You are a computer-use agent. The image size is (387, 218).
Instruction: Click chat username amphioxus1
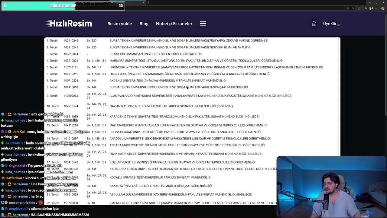(x=18, y=209)
